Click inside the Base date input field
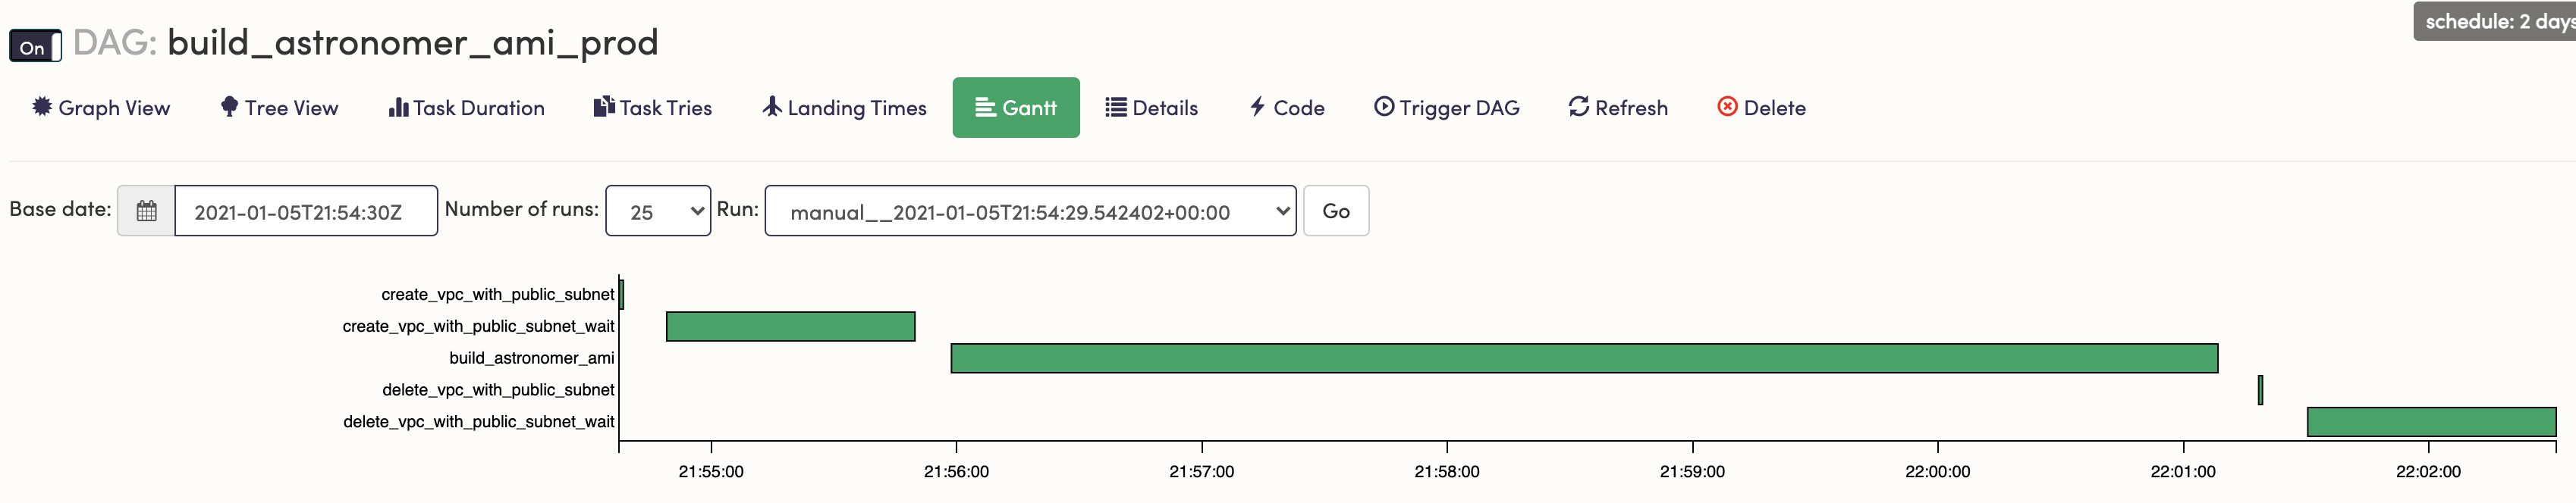This screenshot has width=2576, height=503. click(305, 210)
